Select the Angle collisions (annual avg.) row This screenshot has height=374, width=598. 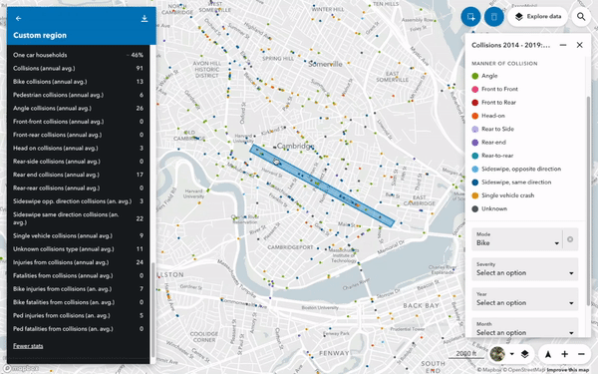(x=78, y=109)
